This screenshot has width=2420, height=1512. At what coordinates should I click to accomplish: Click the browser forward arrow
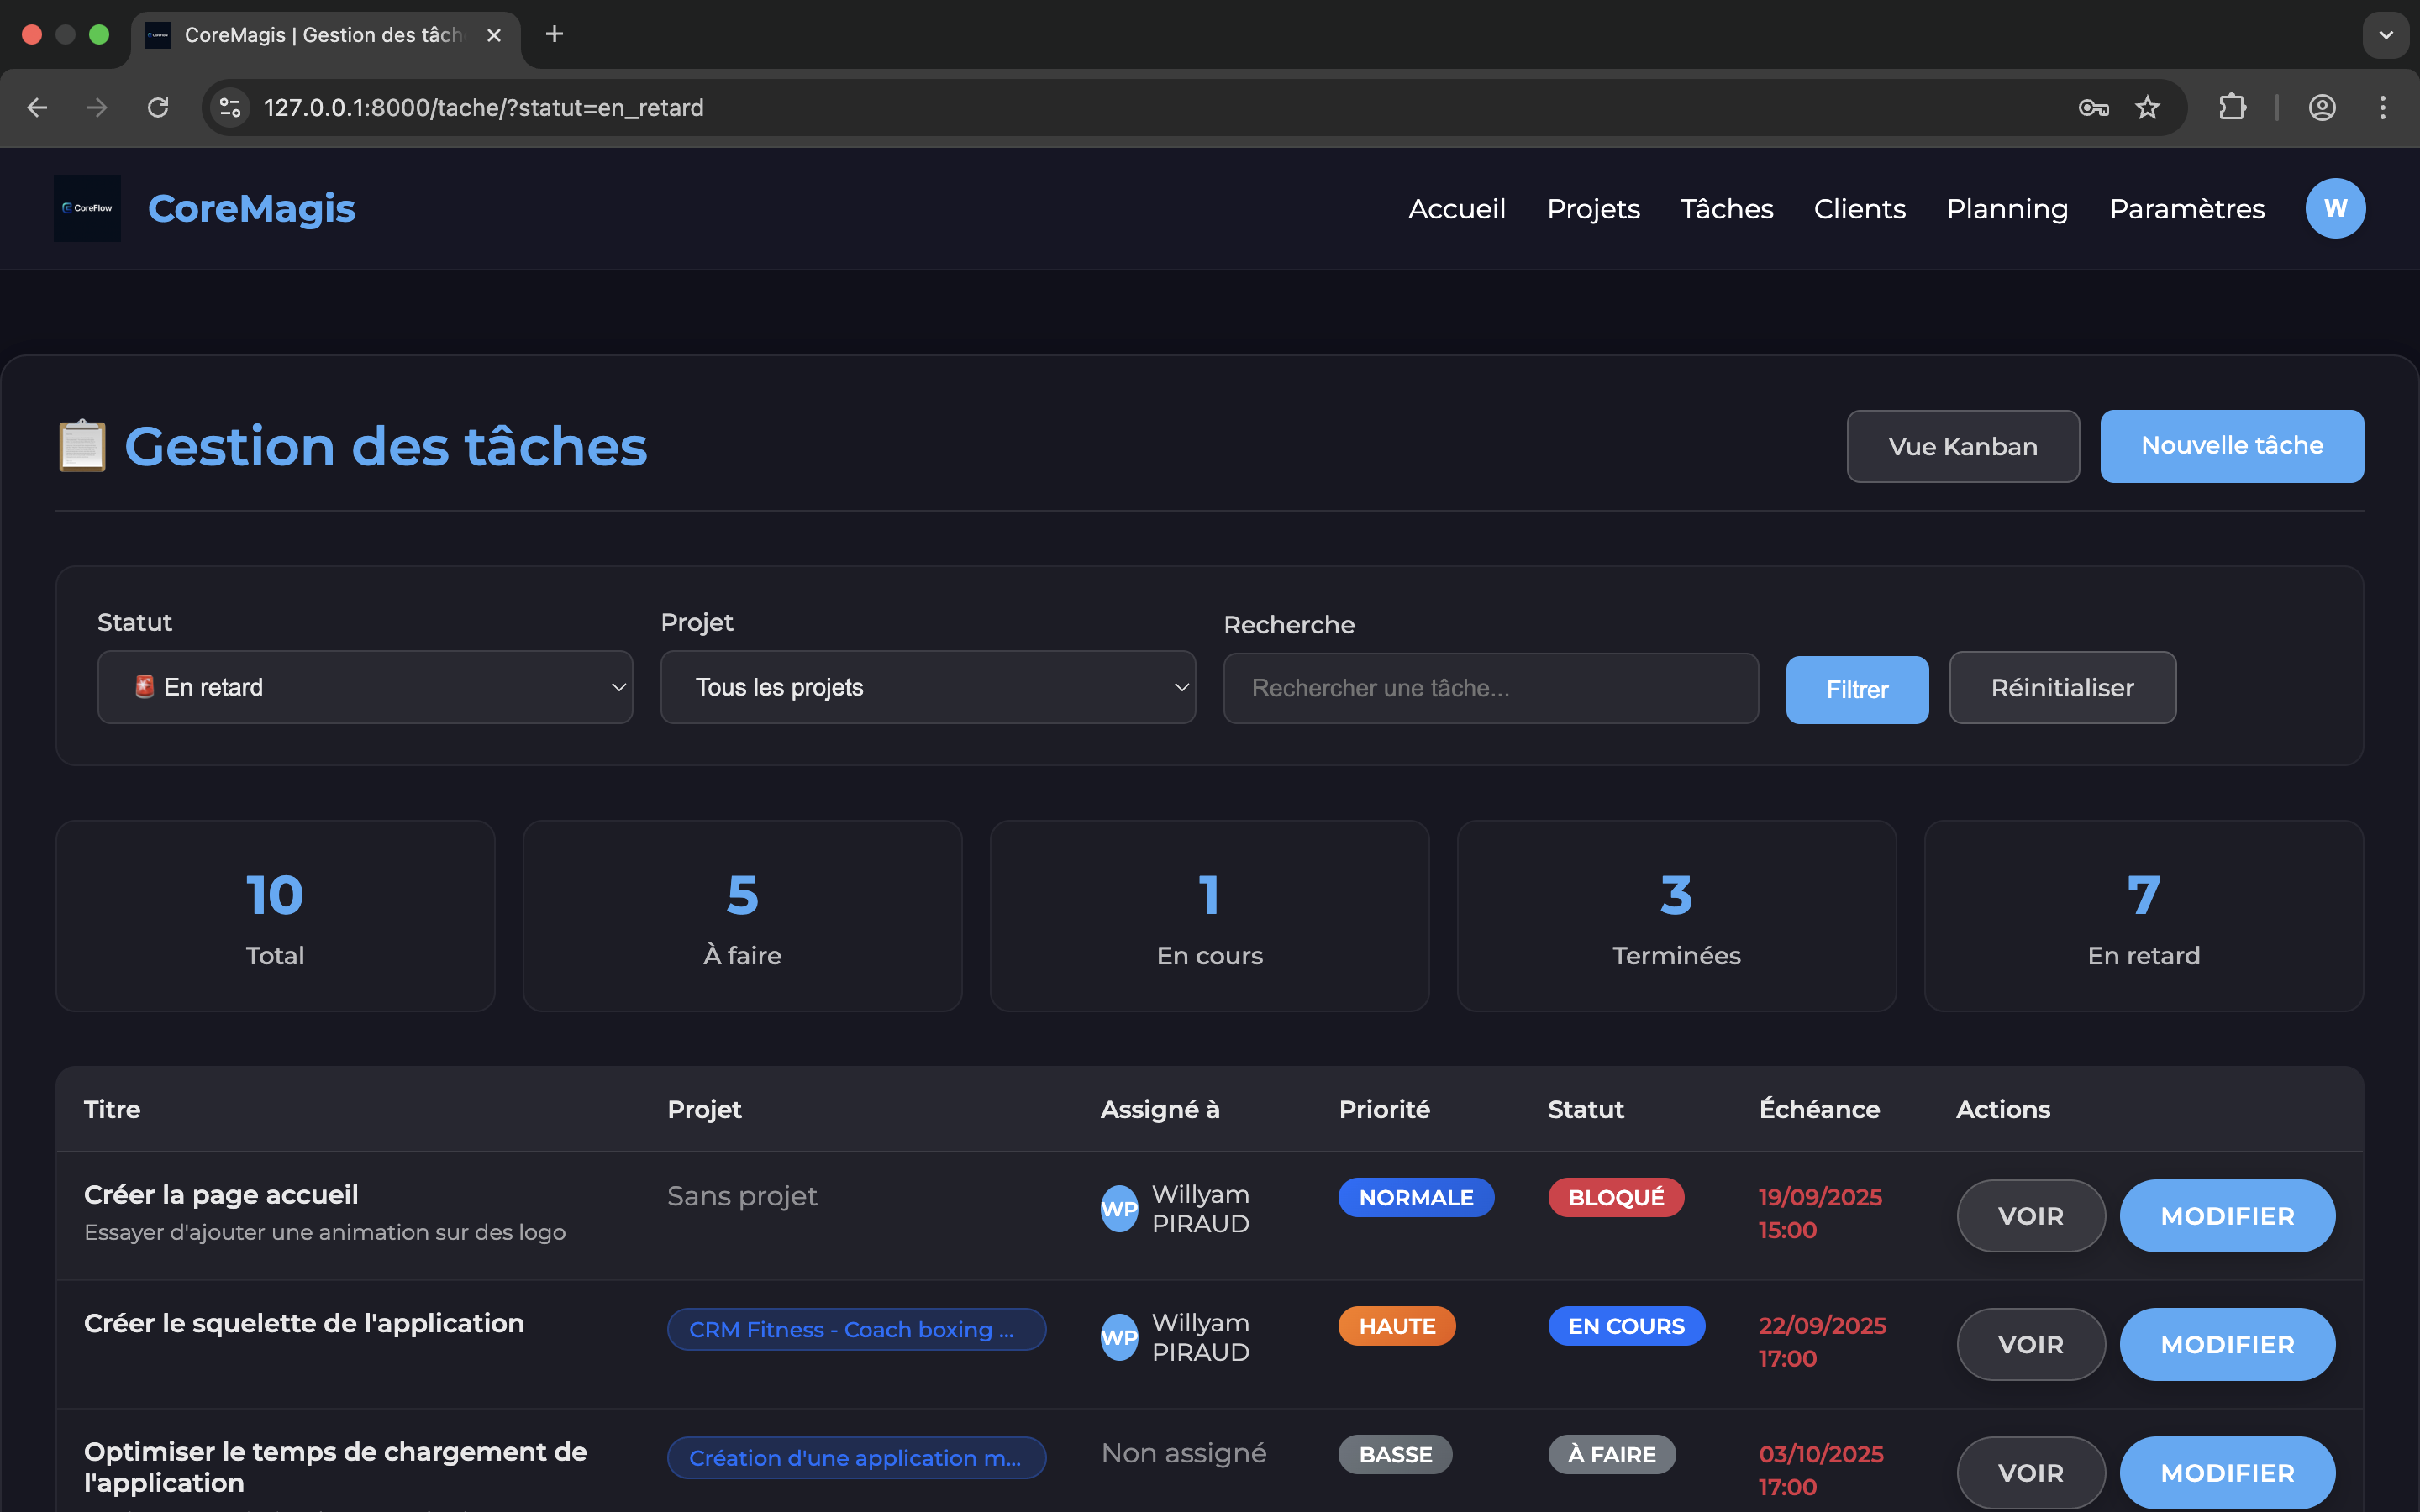(x=97, y=107)
